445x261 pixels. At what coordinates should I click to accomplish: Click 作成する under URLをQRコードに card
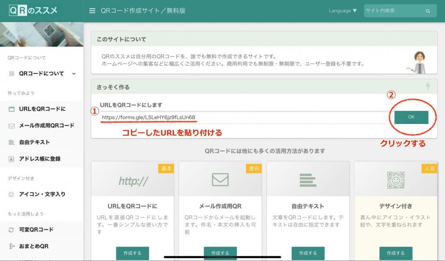click(133, 253)
